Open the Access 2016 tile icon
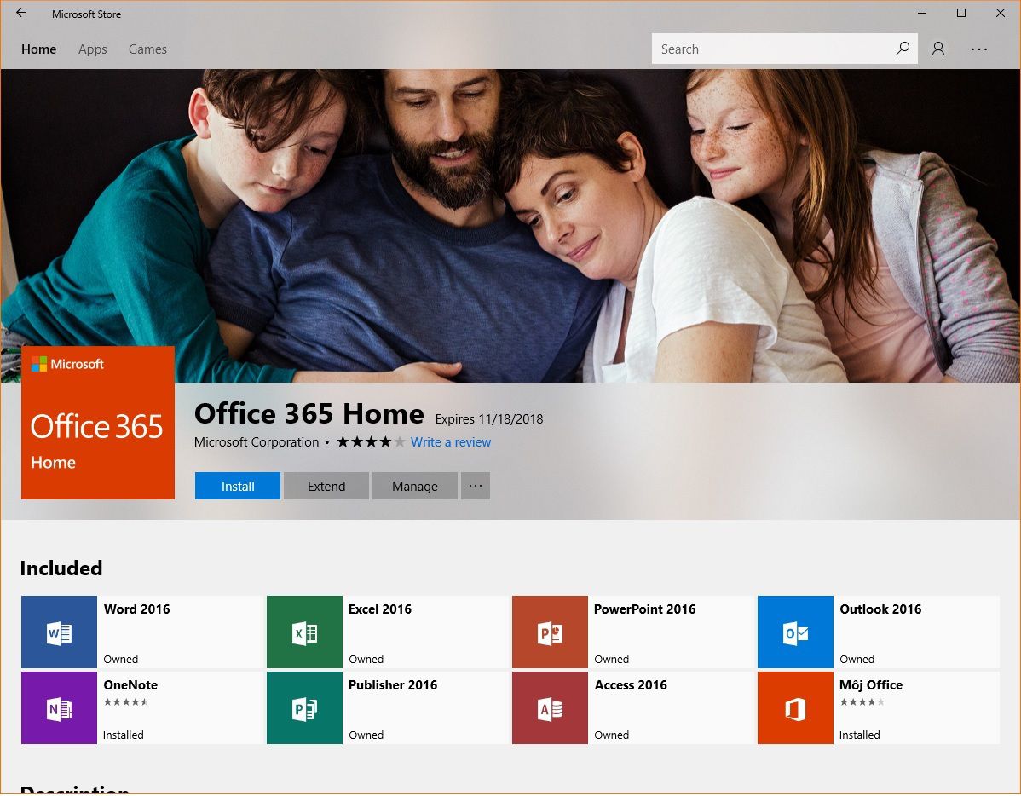Viewport: 1021px width, 796px height. (x=550, y=708)
